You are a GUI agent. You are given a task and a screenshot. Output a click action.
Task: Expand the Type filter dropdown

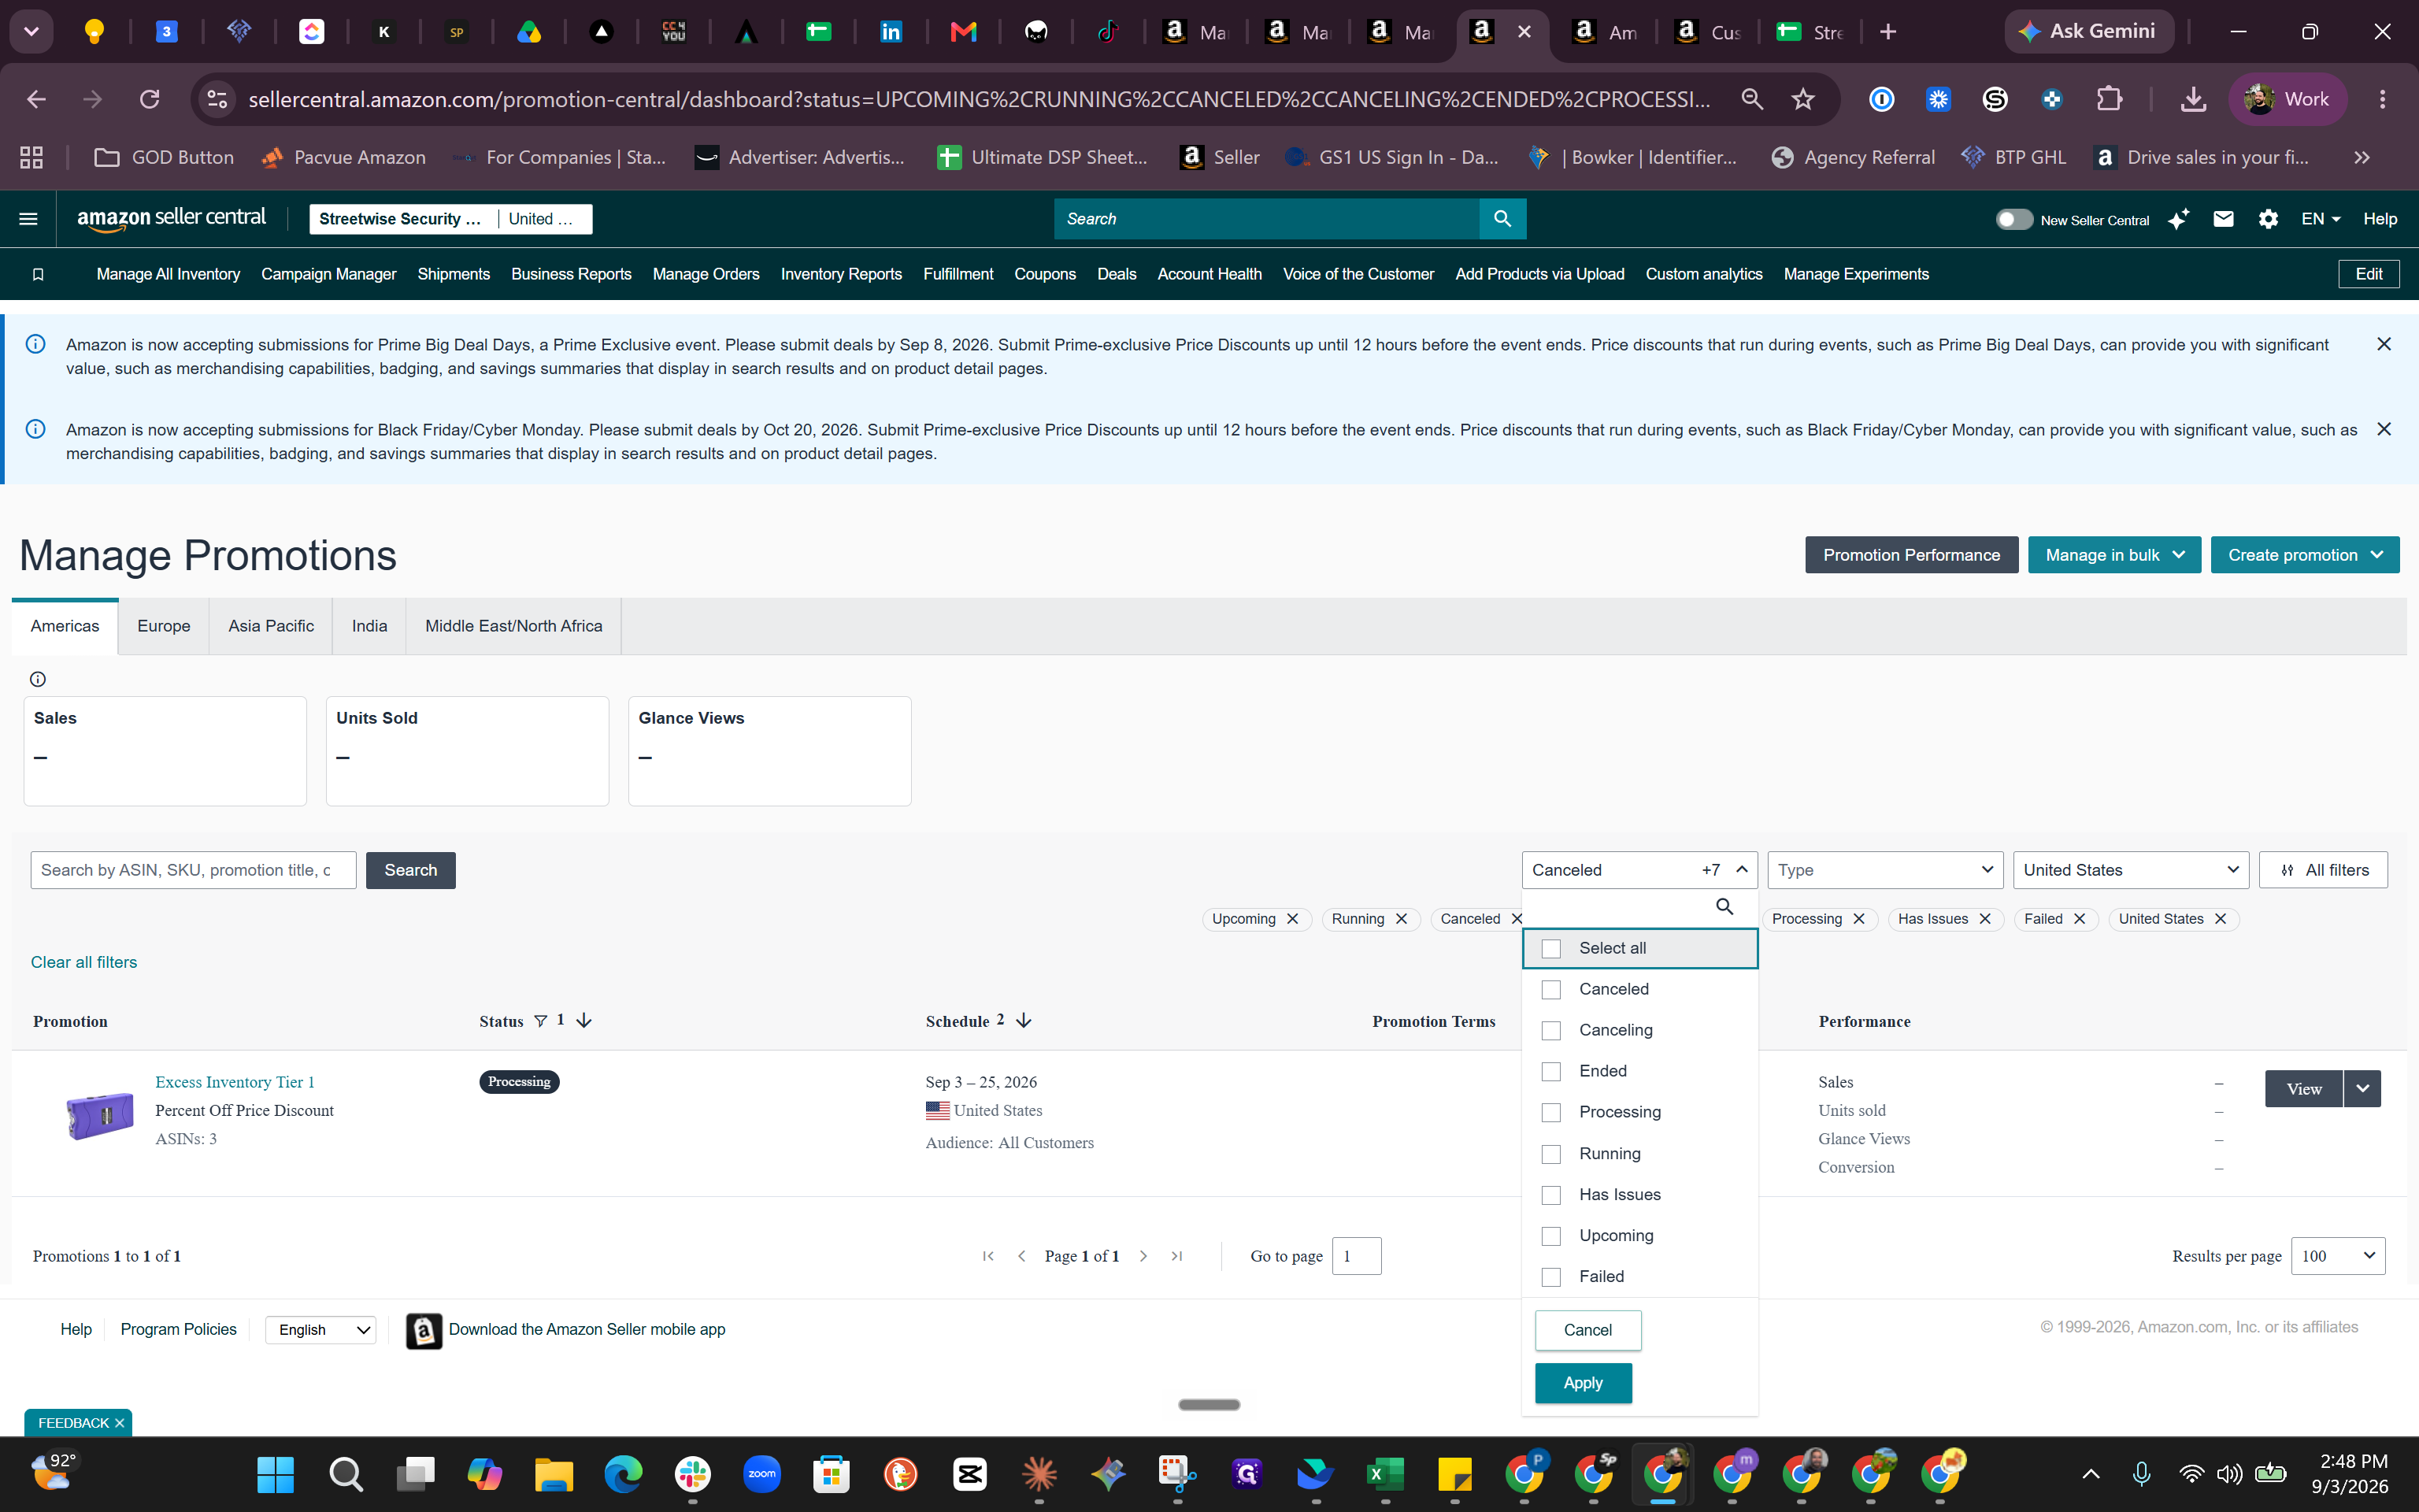coord(1885,870)
